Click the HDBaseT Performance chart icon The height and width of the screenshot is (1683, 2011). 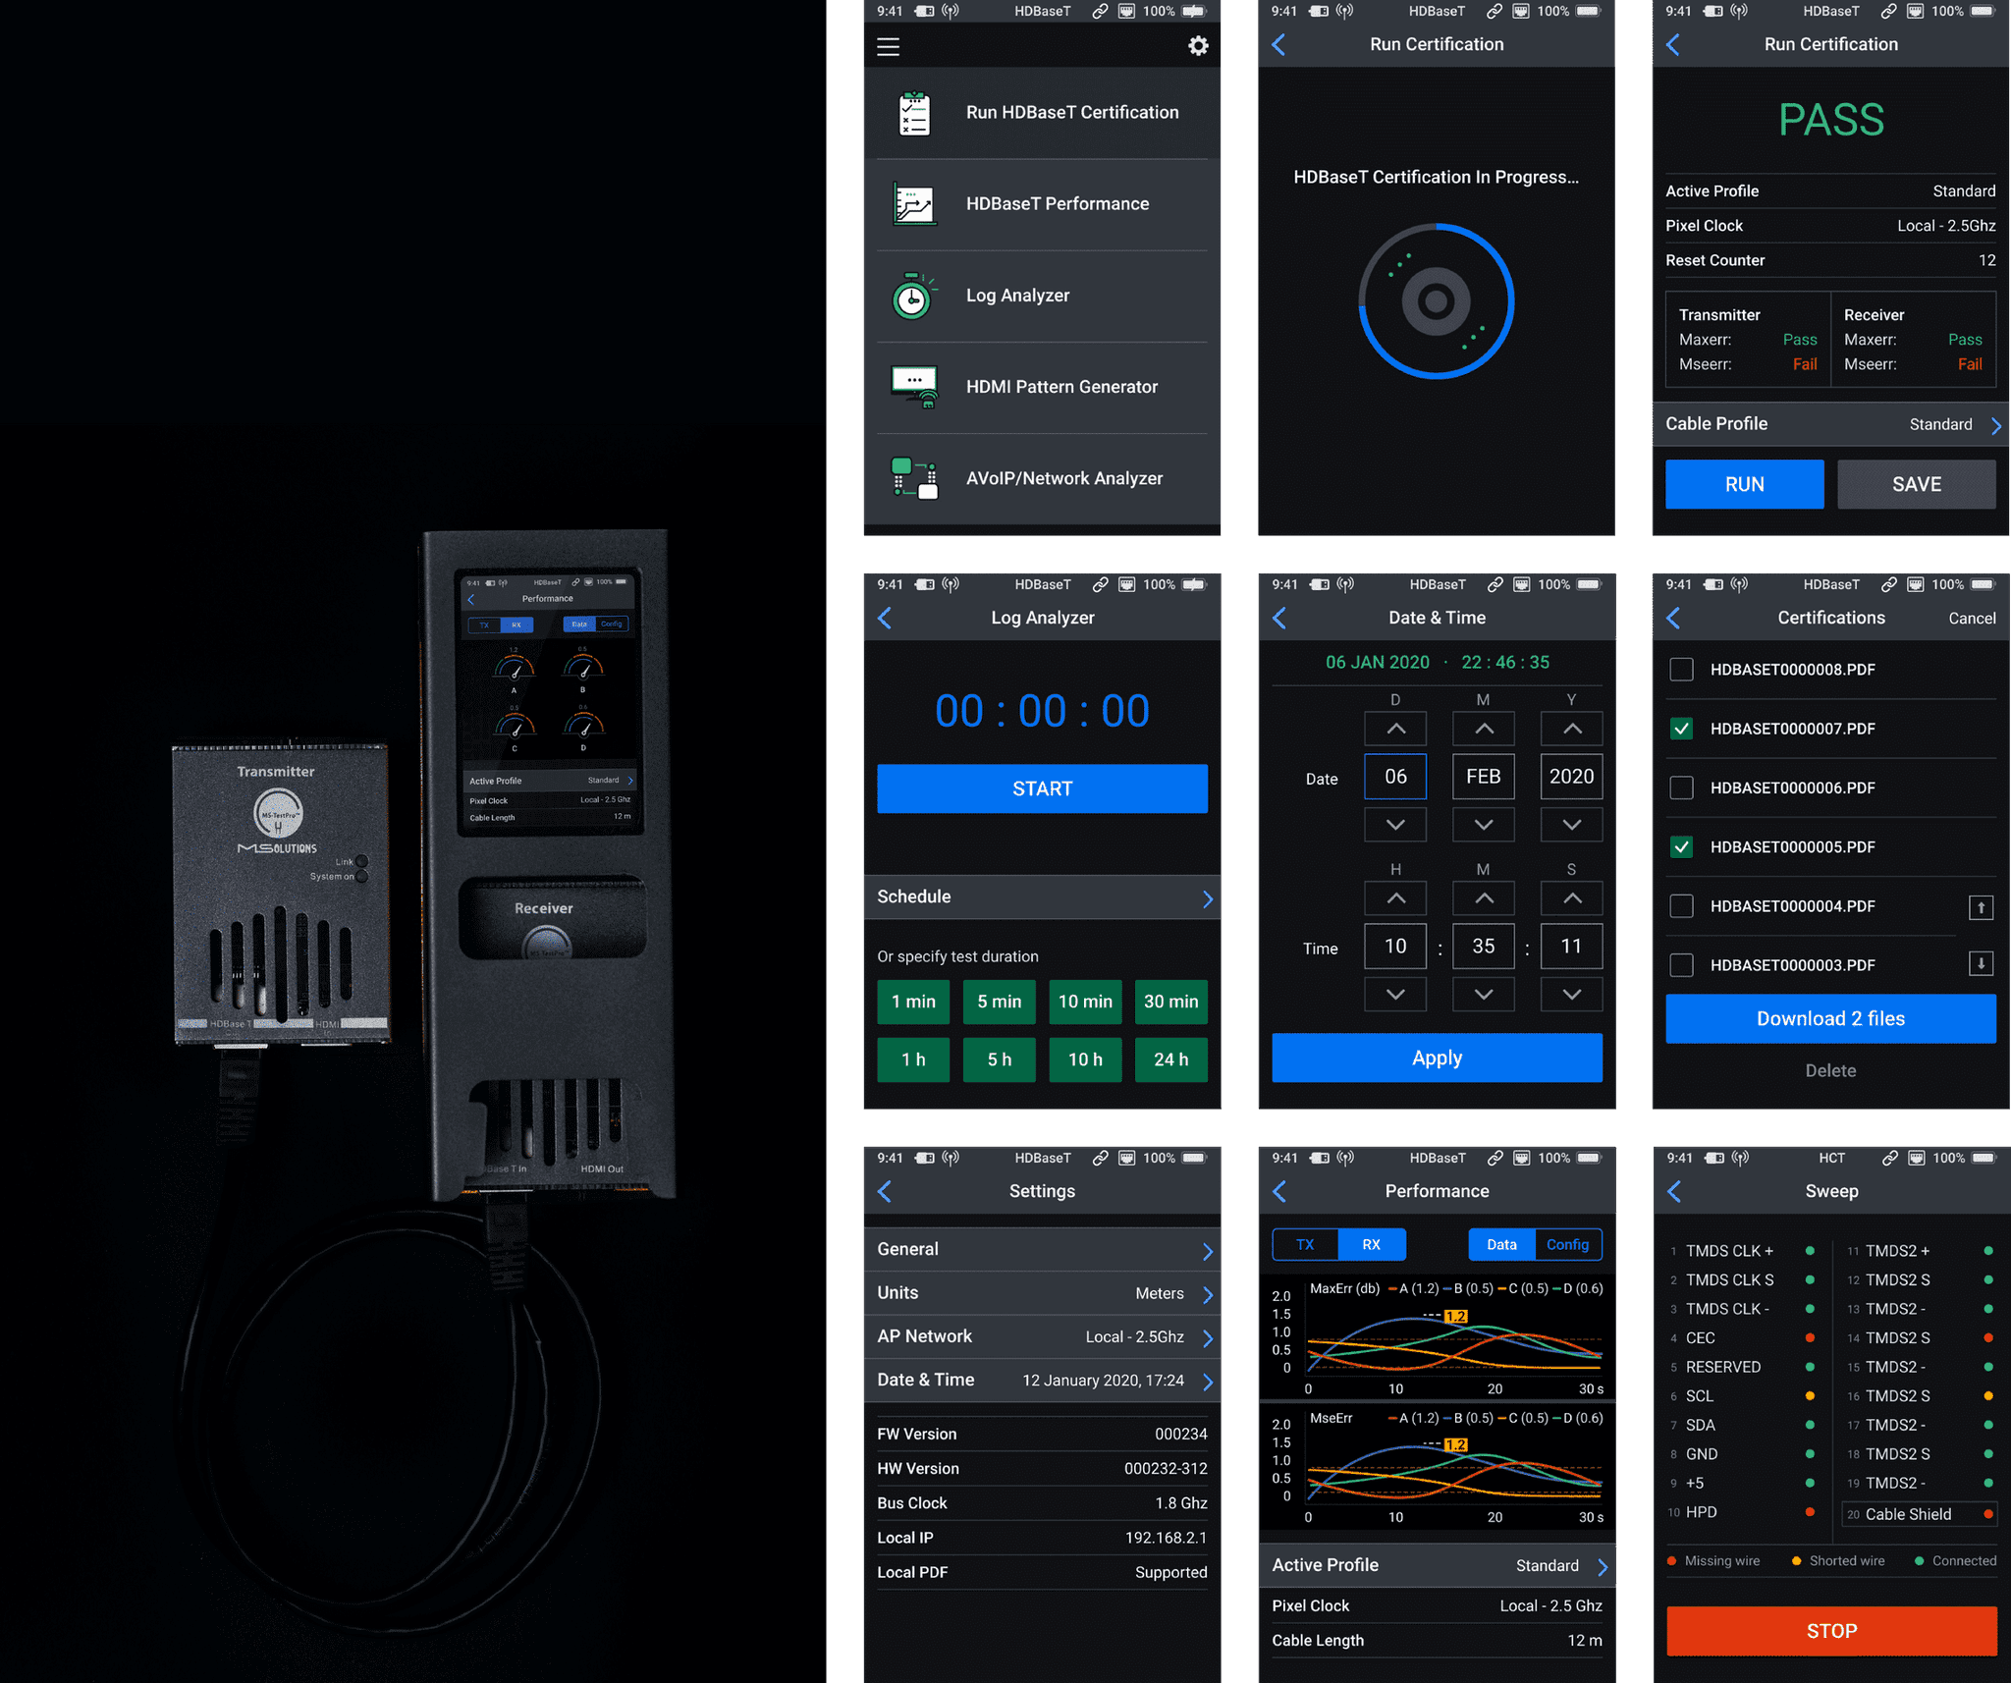[914, 204]
